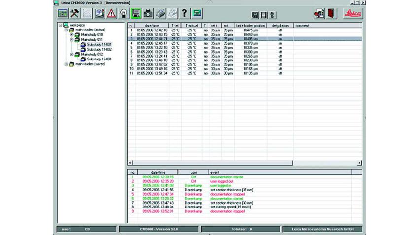Click the blue folder icon of Substudy 12-001
Image resolution: width=419 pixels, height=235 pixels.
pos(83,59)
